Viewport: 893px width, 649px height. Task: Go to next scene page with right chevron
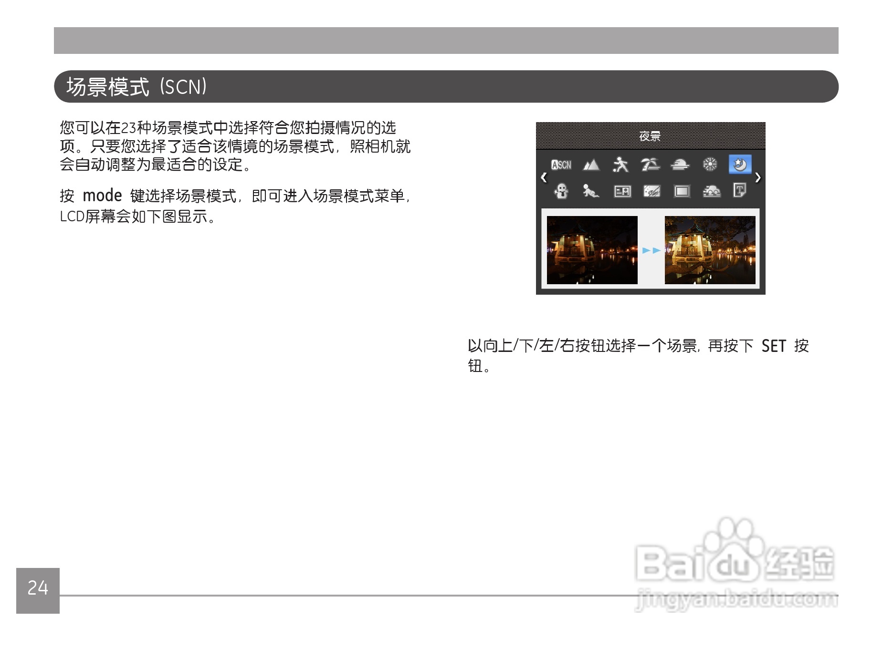[757, 178]
